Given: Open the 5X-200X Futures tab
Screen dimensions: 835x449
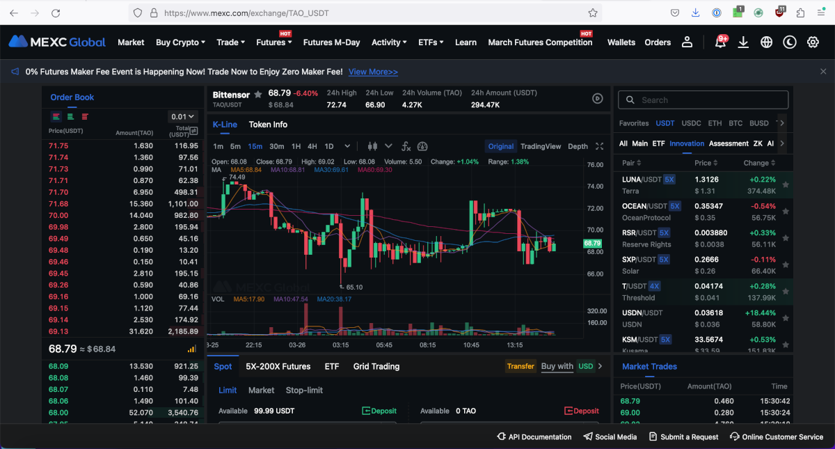Looking at the screenshot, I should tap(278, 366).
